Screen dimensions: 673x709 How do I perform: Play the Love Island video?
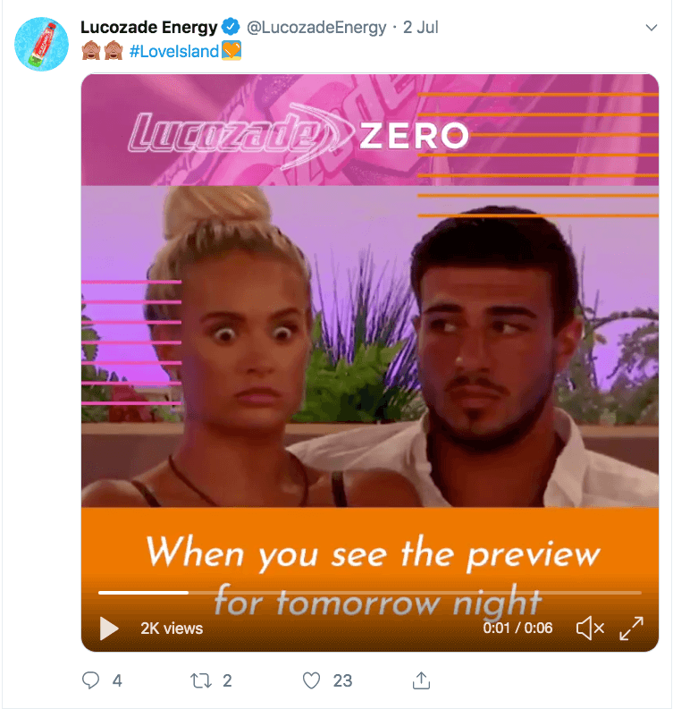[108, 628]
